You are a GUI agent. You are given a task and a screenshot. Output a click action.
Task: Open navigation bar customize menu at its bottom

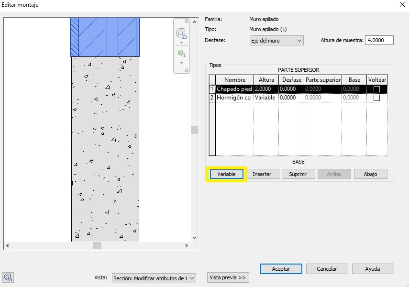(186, 71)
